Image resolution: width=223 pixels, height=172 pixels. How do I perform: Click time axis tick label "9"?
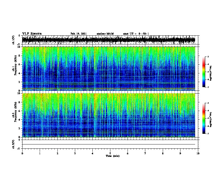point(180,153)
